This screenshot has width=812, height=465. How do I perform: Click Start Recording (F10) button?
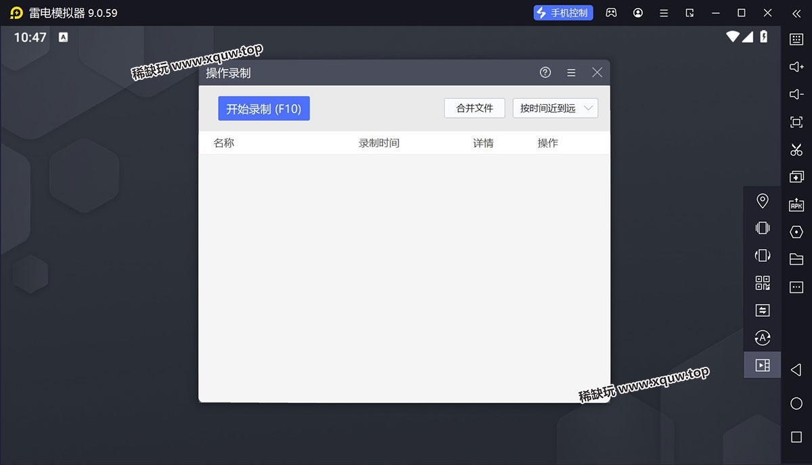click(264, 108)
